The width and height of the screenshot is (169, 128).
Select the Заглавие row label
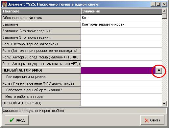point(41,24)
